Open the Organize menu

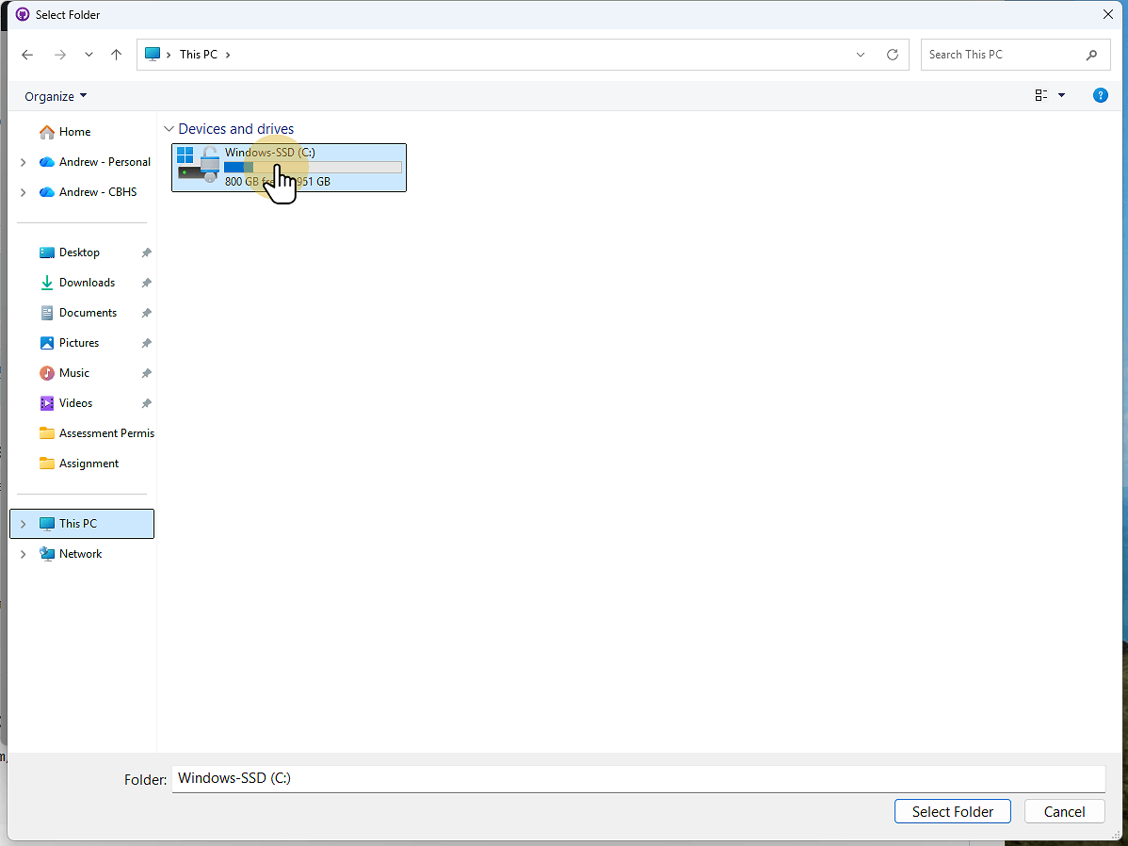point(56,96)
